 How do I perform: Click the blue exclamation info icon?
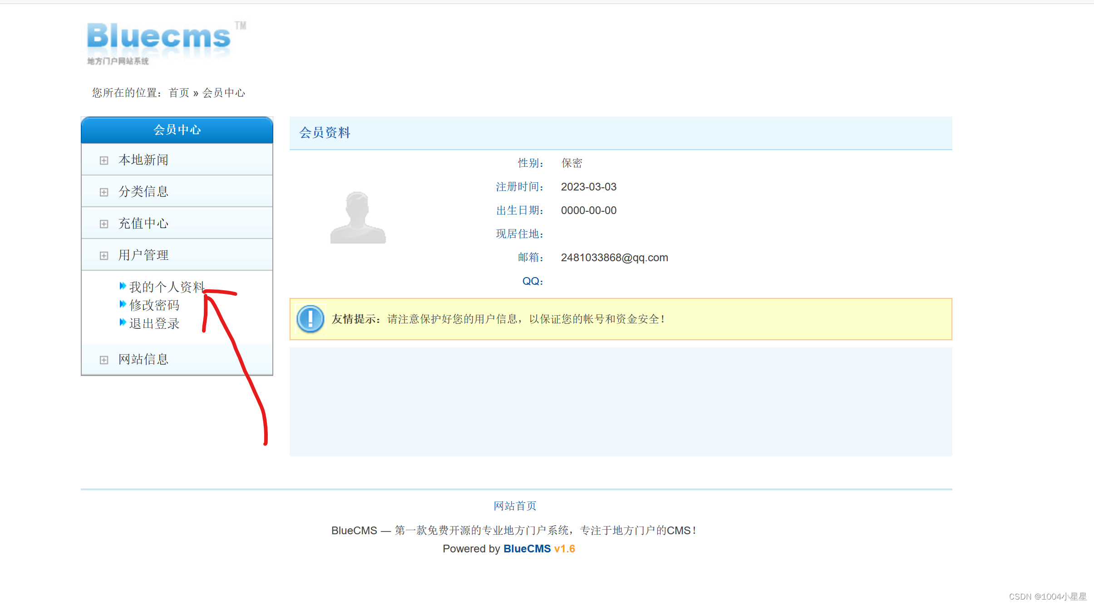(310, 319)
